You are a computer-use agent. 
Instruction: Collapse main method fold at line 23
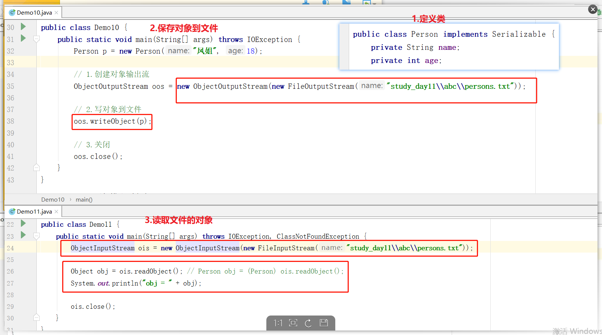click(x=36, y=236)
